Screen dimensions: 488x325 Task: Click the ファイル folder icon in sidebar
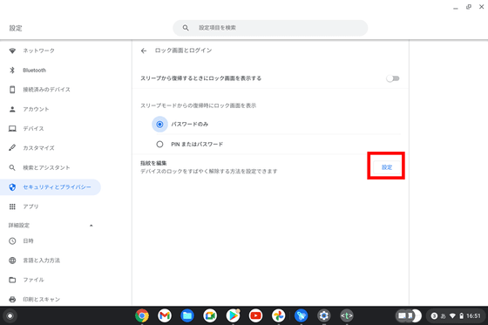coord(12,280)
